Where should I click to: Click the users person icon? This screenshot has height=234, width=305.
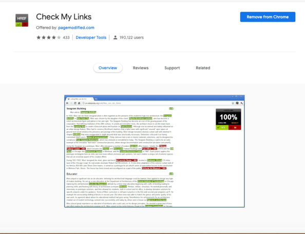tap(115, 37)
